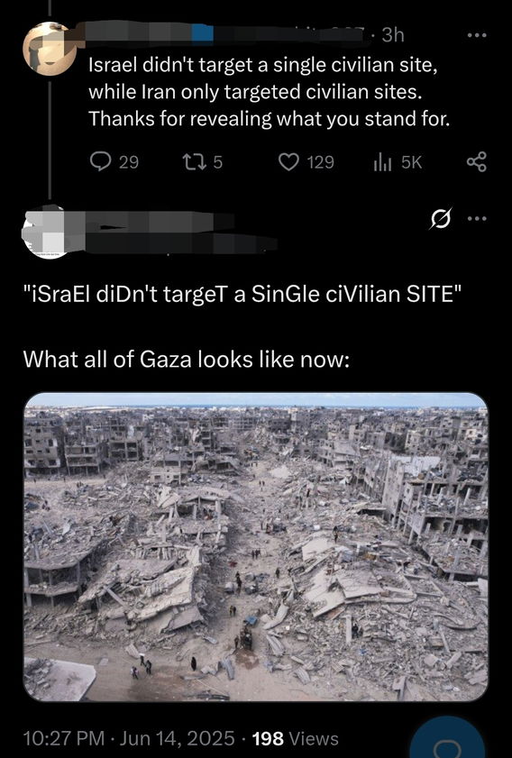This screenshot has height=758, width=512.
Task: Enlarge the Gaza rubble aerial photo
Action: tap(256, 547)
